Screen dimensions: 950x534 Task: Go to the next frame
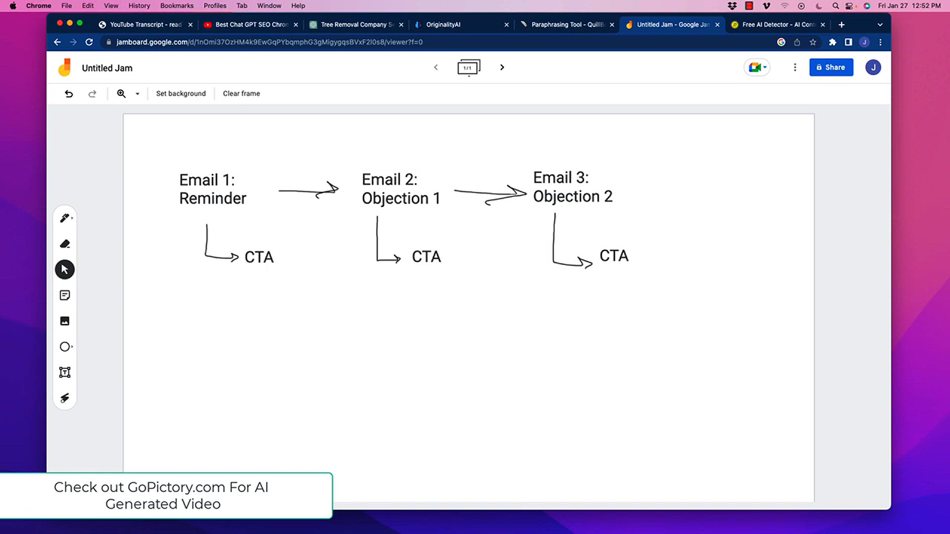coord(502,67)
